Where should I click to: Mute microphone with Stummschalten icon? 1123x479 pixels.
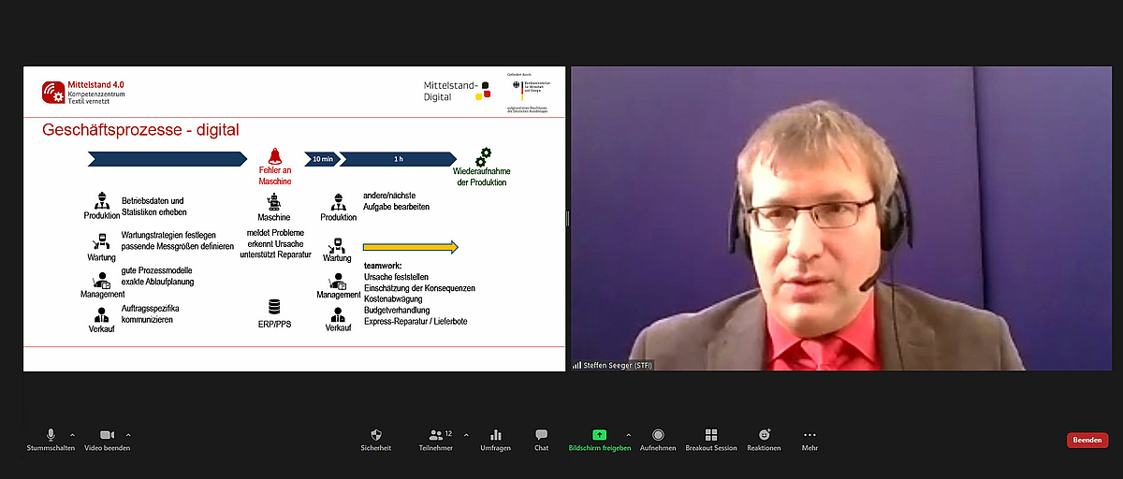tap(51, 440)
